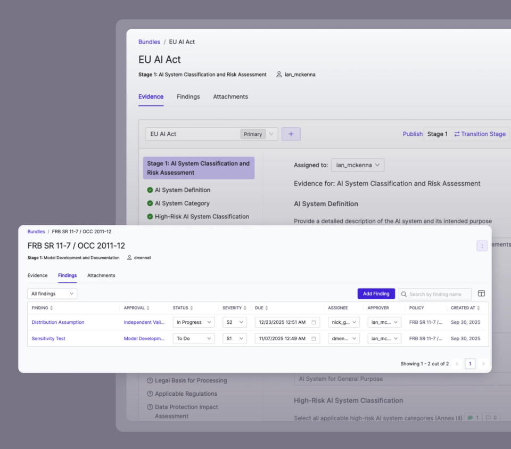
Task: Open the dmen... assignee dropdown
Action: point(344,338)
